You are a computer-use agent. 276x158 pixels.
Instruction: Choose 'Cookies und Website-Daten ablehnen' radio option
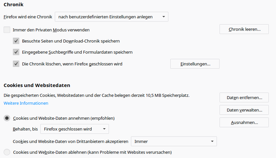[x=7, y=152]
